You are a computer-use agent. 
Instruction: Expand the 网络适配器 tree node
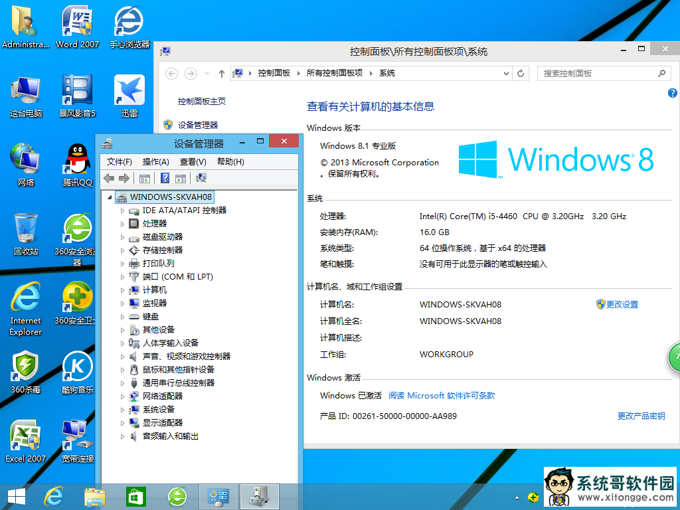(122, 396)
